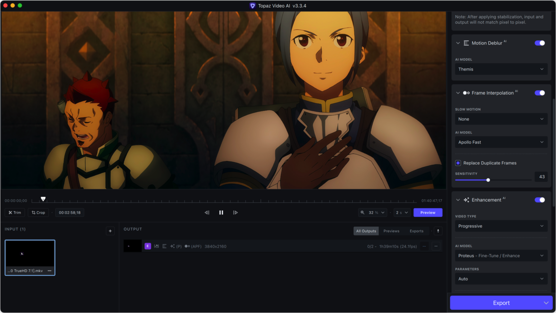556x313 pixels.
Task: Click the purple E export badge
Action: pyautogui.click(x=148, y=246)
